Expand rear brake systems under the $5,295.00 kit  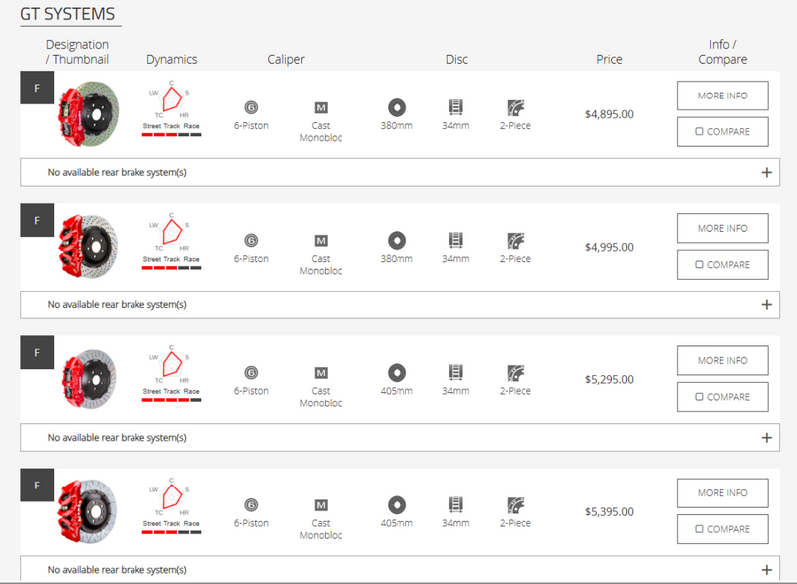click(766, 438)
